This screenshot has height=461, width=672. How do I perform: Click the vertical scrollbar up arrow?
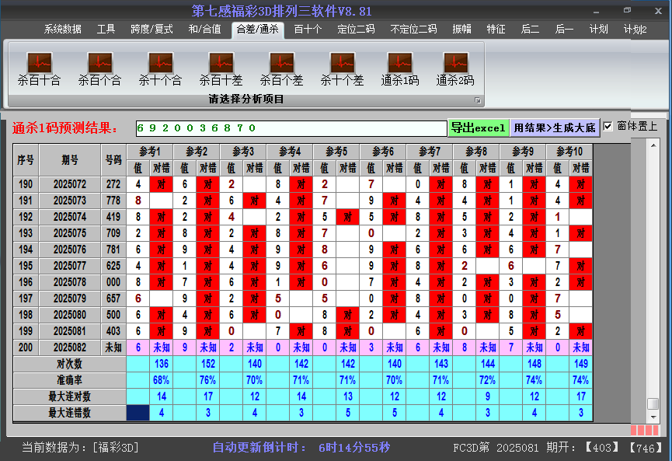(653, 145)
